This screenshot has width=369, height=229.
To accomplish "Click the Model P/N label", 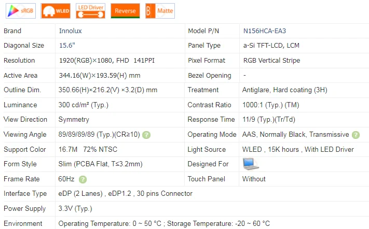I will tap(203, 31).
